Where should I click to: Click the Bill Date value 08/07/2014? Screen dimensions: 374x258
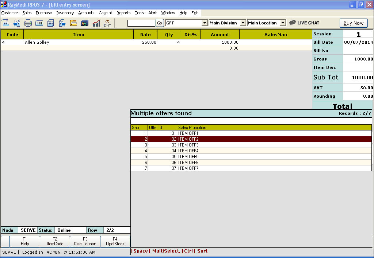tap(358, 42)
